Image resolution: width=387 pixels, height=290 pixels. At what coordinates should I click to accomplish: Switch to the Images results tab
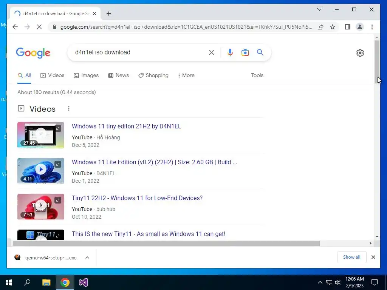coord(86,75)
